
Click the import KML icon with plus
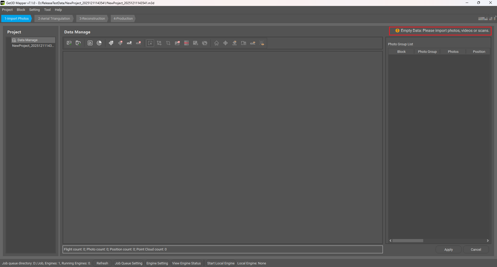(x=129, y=43)
